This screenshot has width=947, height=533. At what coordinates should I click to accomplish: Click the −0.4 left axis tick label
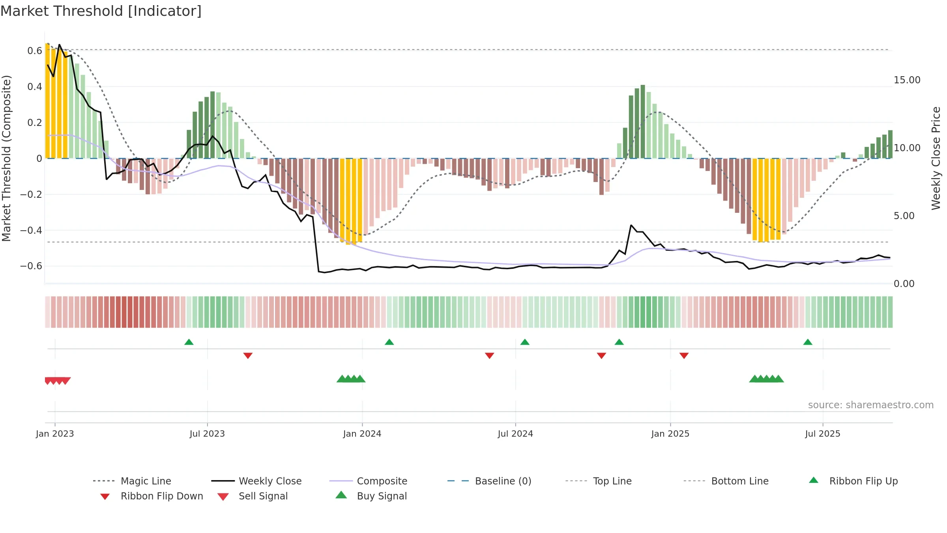[x=31, y=230]
